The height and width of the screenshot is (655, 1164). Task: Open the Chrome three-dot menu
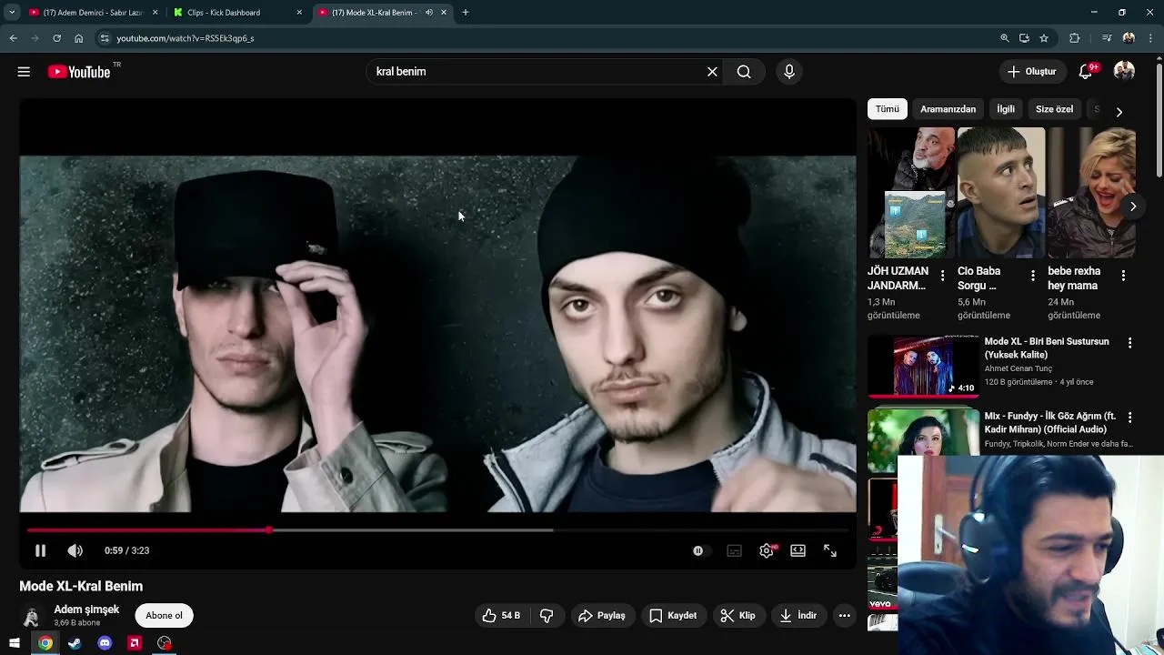click(1151, 38)
